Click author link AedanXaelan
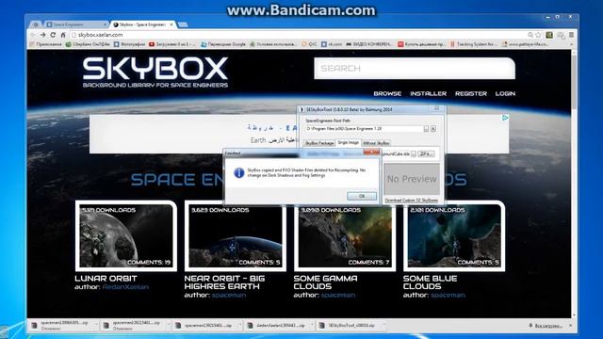 coord(125,287)
